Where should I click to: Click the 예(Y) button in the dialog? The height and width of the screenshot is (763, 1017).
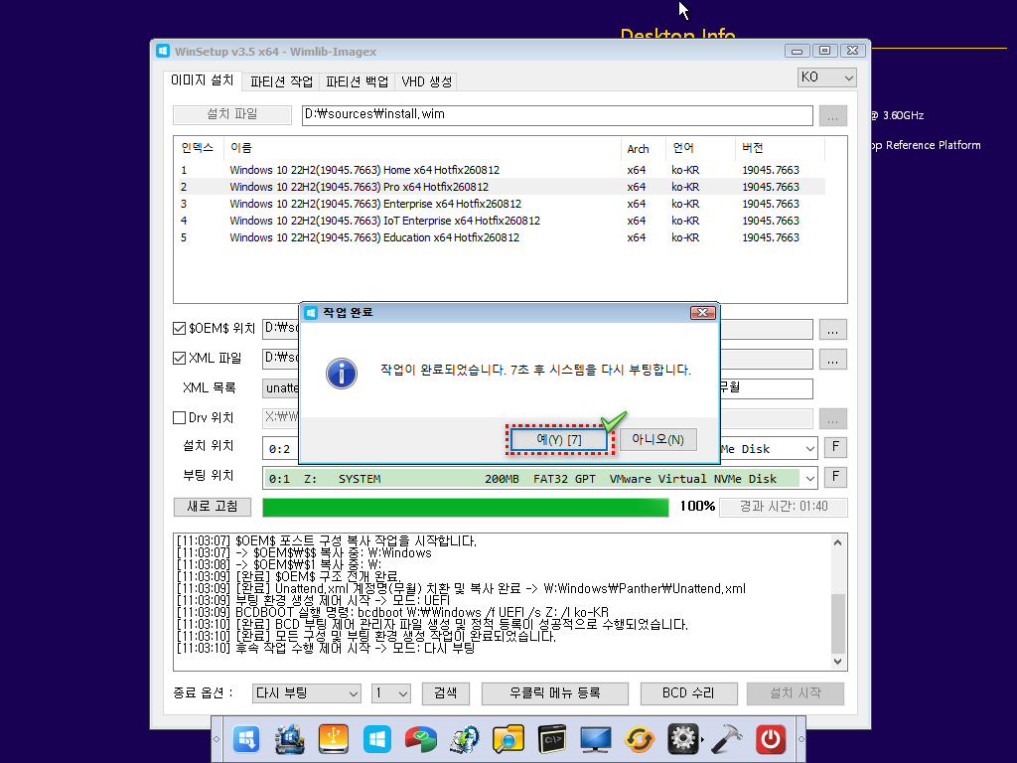559,440
